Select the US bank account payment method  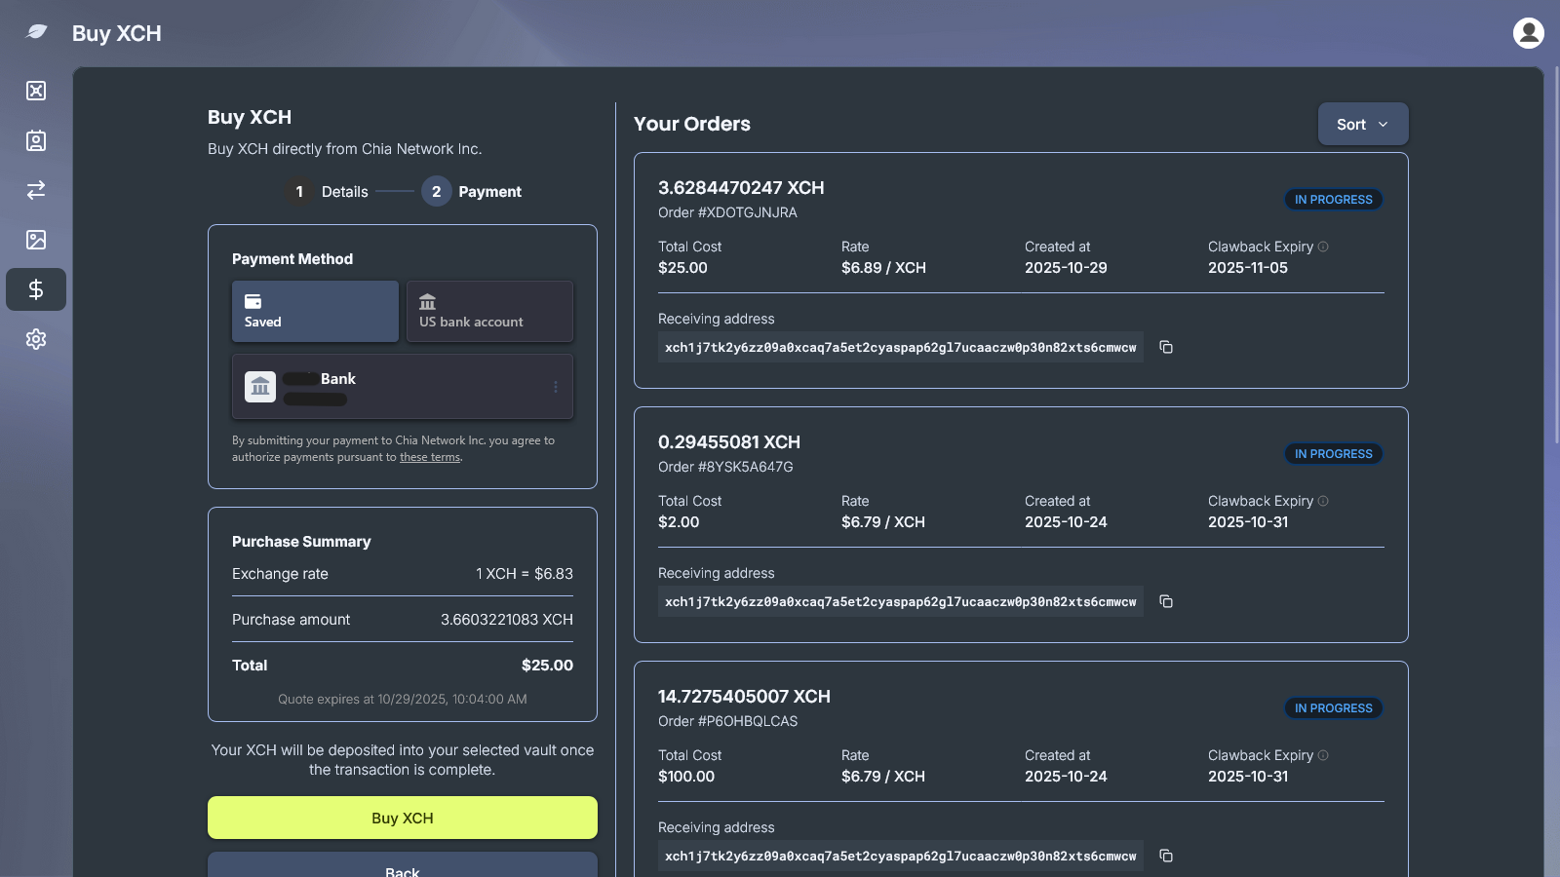(489, 311)
